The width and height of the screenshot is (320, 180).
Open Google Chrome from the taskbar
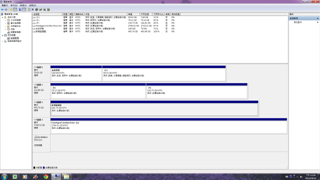coord(45,176)
